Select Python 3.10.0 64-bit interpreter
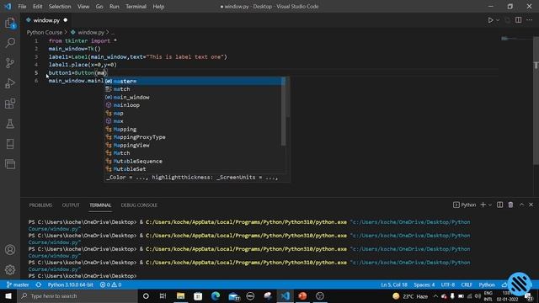The width and height of the screenshot is (539, 303). click(71, 284)
